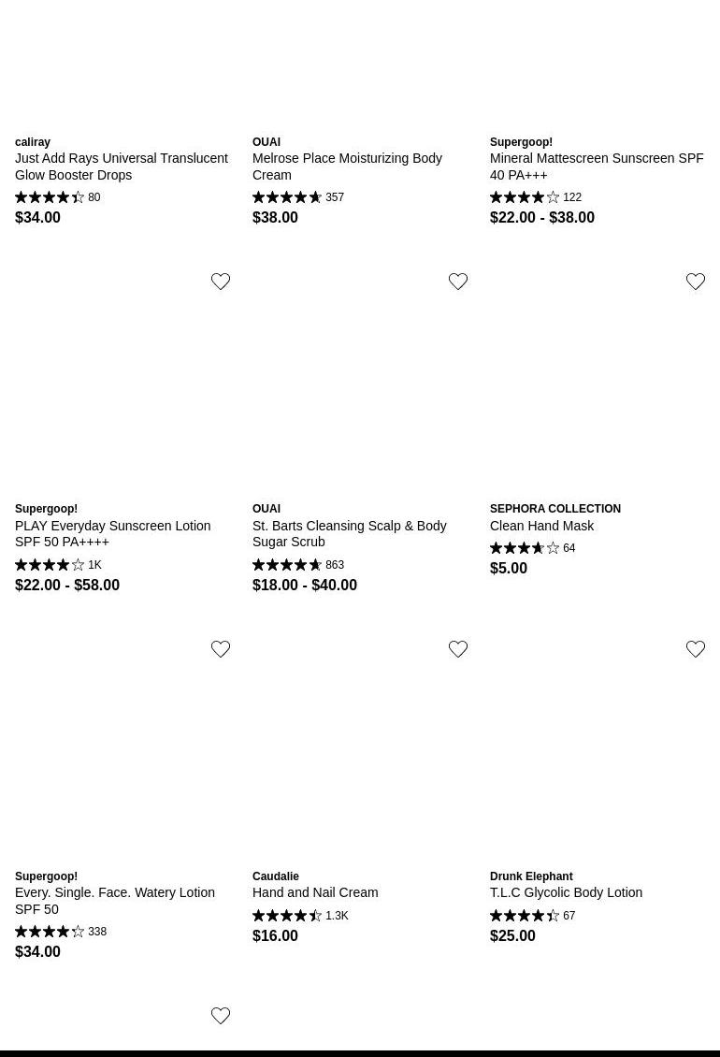View the 1.3K reviews for Hand and Nail Cream
The height and width of the screenshot is (1057, 720).
pyautogui.click(x=337, y=916)
